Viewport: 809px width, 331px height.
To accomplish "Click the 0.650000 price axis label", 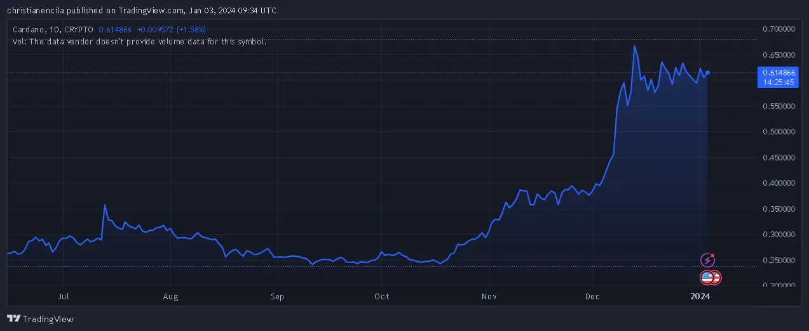I will (778, 55).
